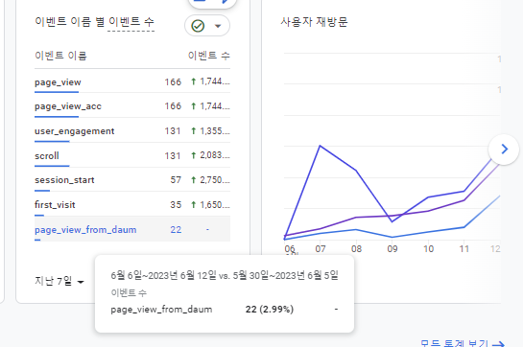Viewport: 523px width, 347px height.
Task: Click the 이벤트 수 column header
Action: pyautogui.click(x=209, y=56)
